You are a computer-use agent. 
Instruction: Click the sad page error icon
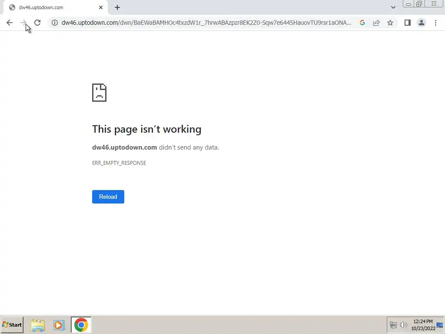[x=100, y=93]
